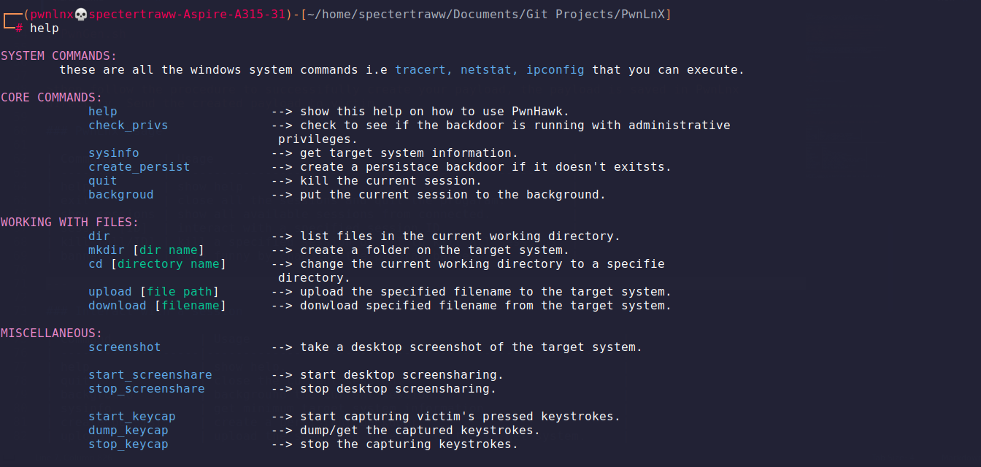Screen dimensions: 981x467
Task: Click the dir command under Working With Files
Action: 99,236
